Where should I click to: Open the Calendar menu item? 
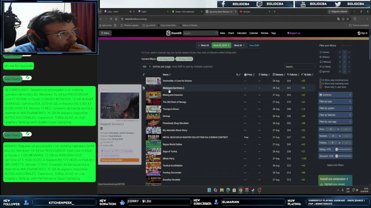point(254,33)
